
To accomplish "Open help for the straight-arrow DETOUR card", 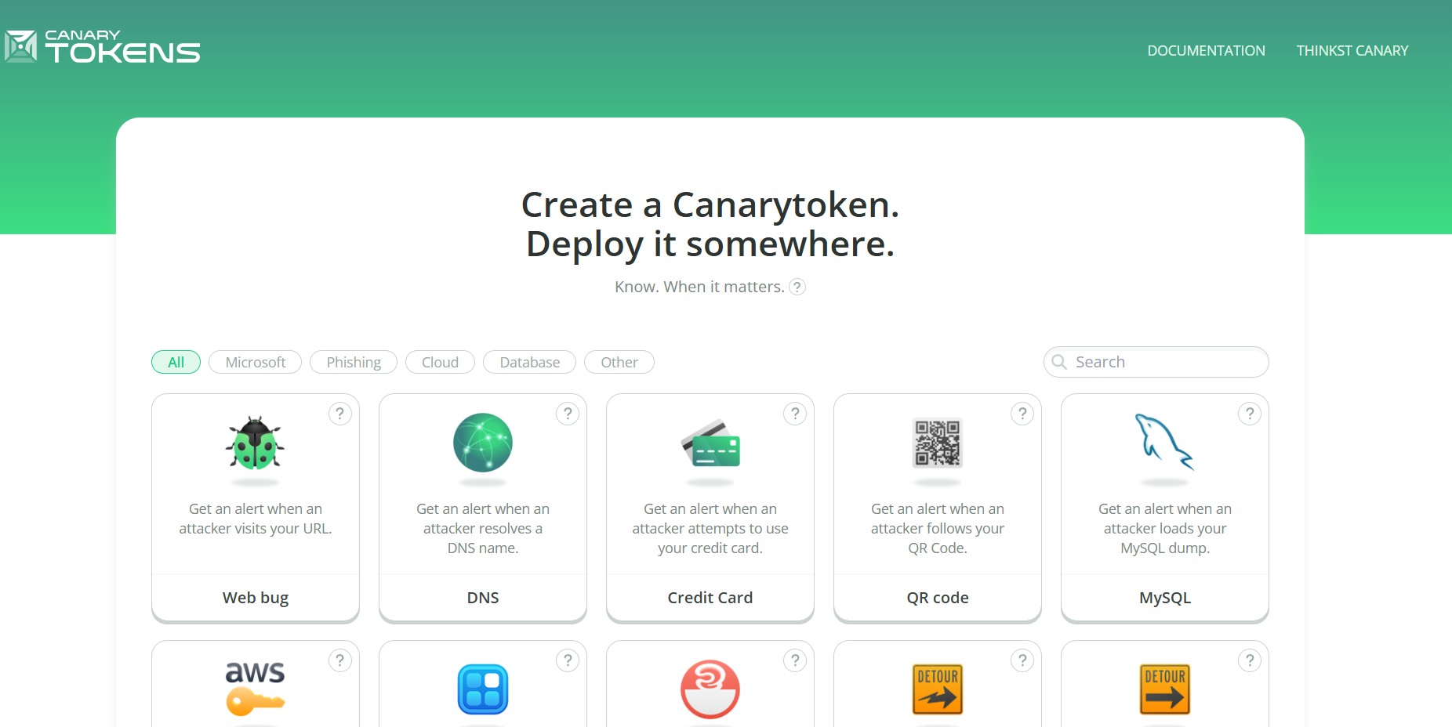I will click(1250, 660).
